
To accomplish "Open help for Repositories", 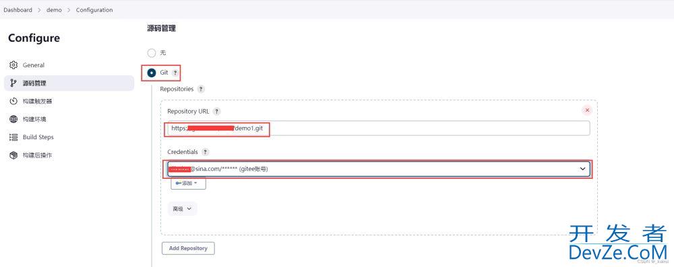I will [201, 89].
